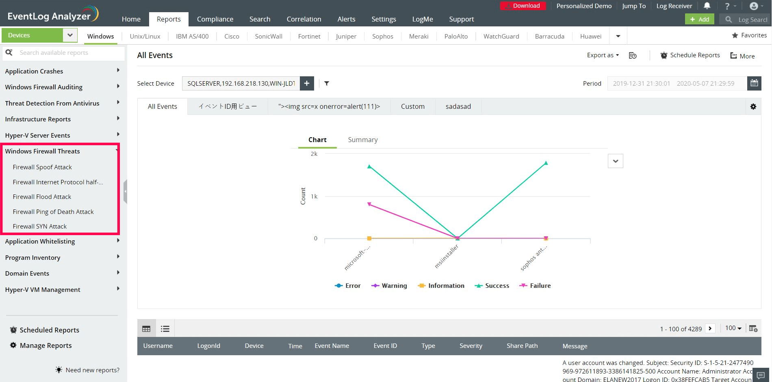Screen dimensions: 772x382
Task: Click the plus icon to add device
Action: pos(307,83)
